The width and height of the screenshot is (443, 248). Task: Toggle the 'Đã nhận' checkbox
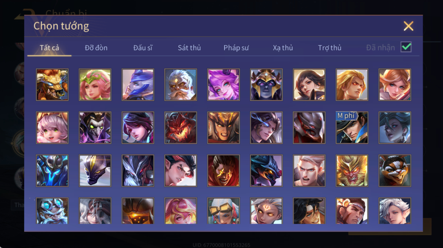(406, 47)
